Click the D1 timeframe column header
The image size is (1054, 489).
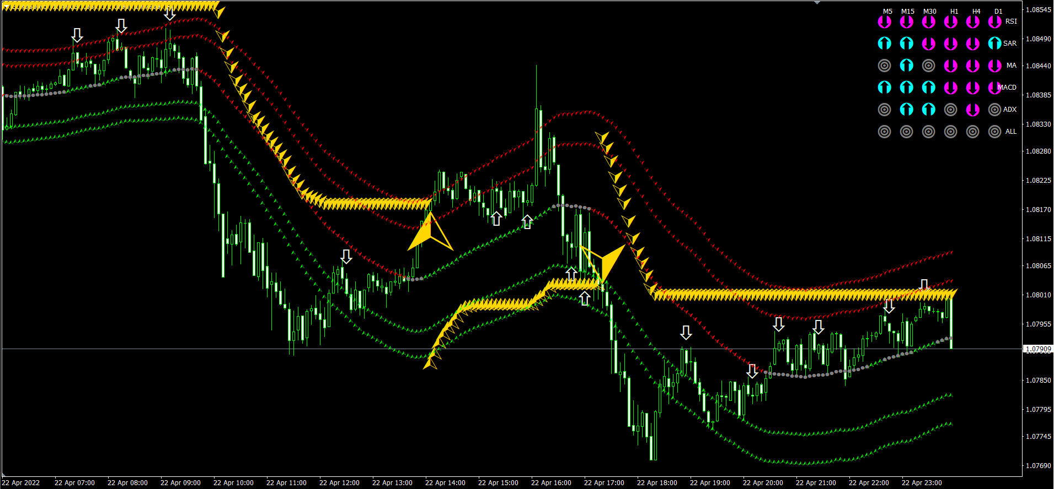coord(998,11)
